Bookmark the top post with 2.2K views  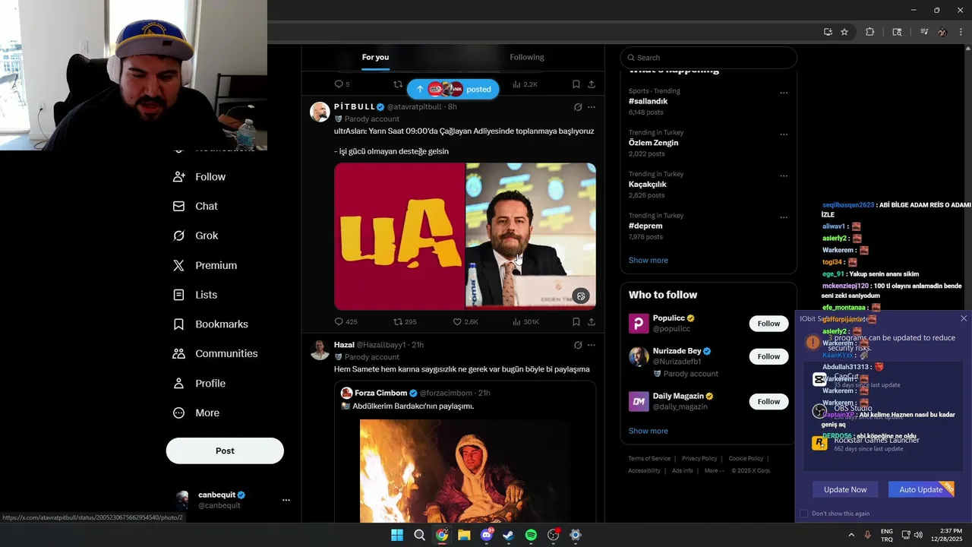point(576,84)
